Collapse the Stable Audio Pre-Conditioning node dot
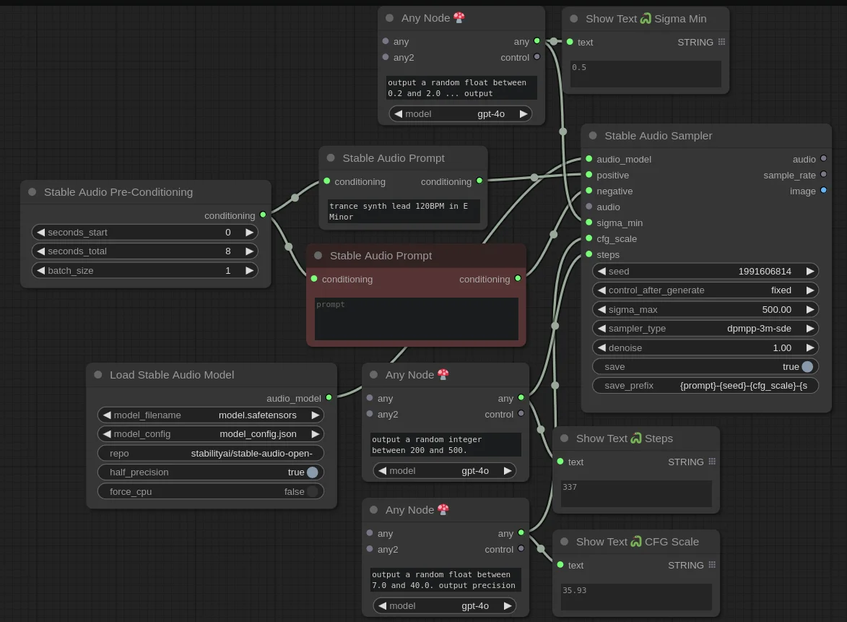The height and width of the screenshot is (622, 847). 32,192
